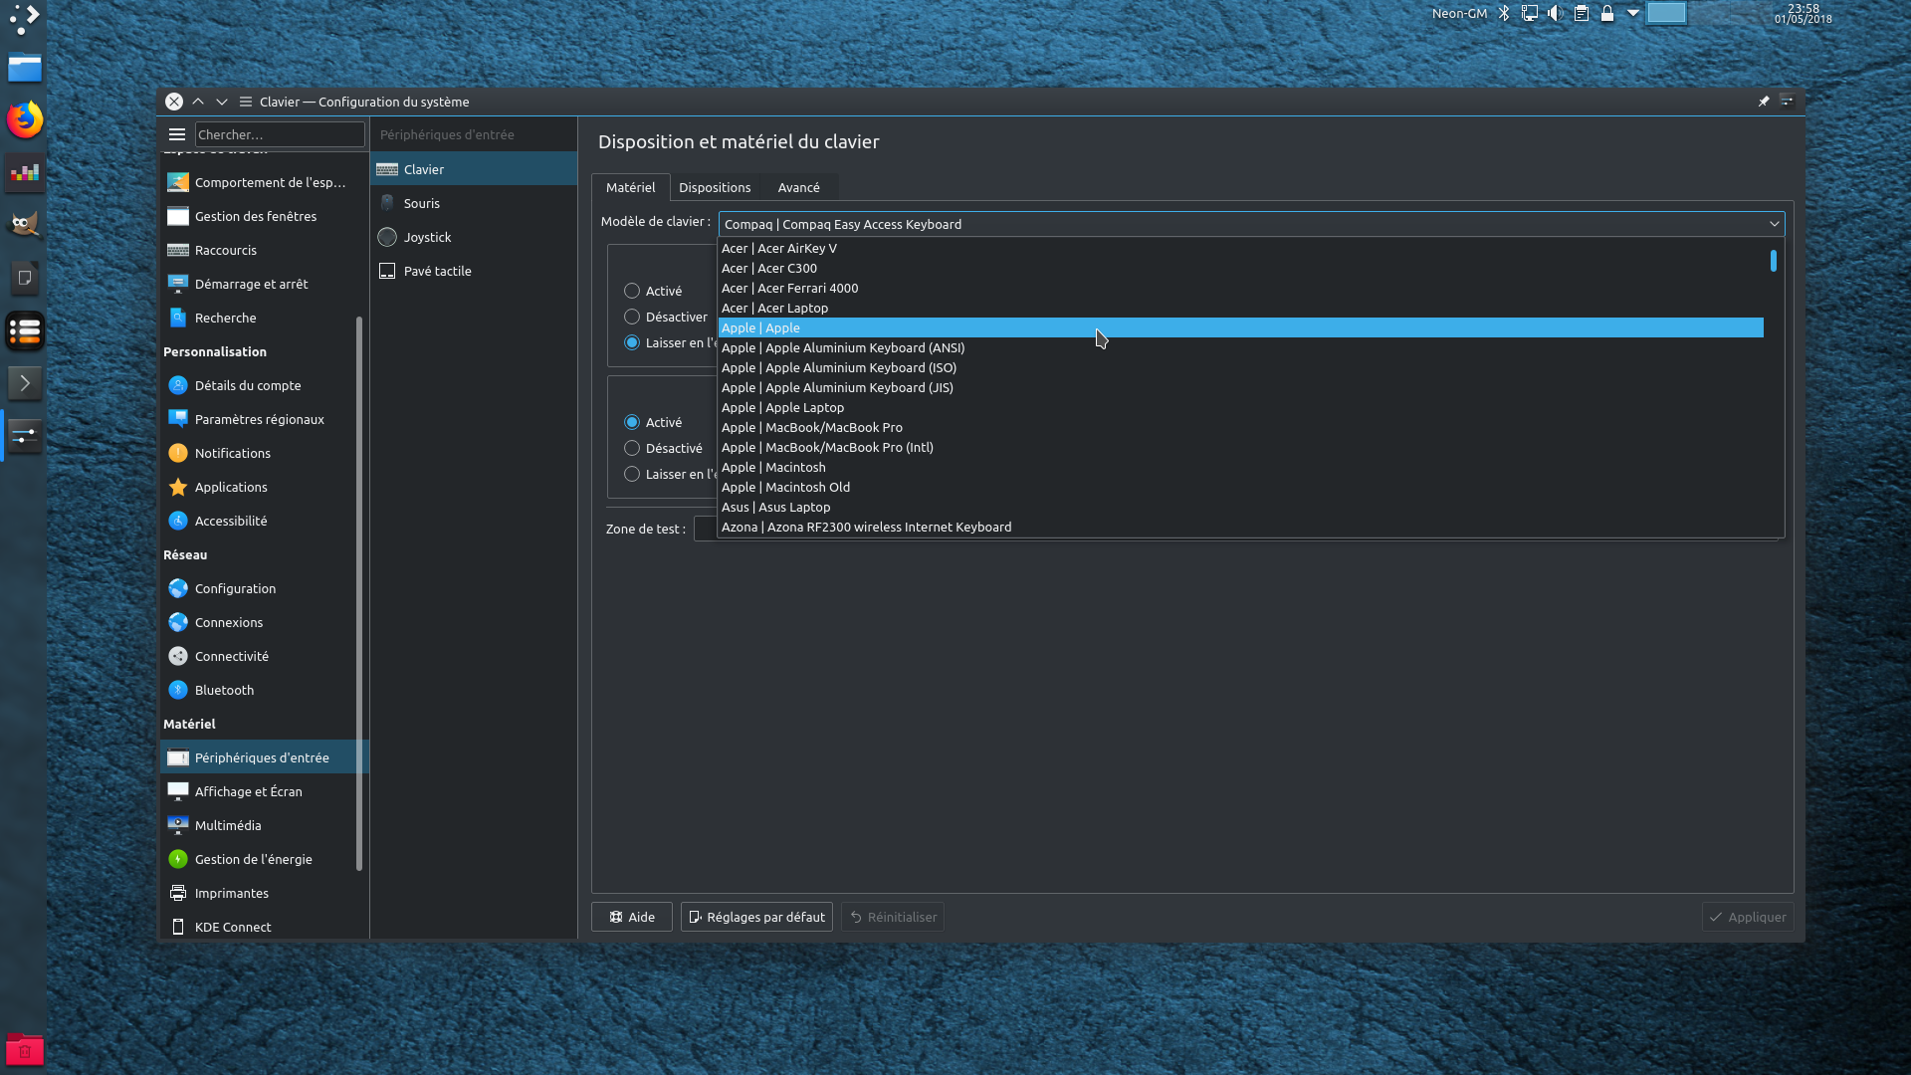
Task: Open Connectivité settings icon
Action: (178, 656)
